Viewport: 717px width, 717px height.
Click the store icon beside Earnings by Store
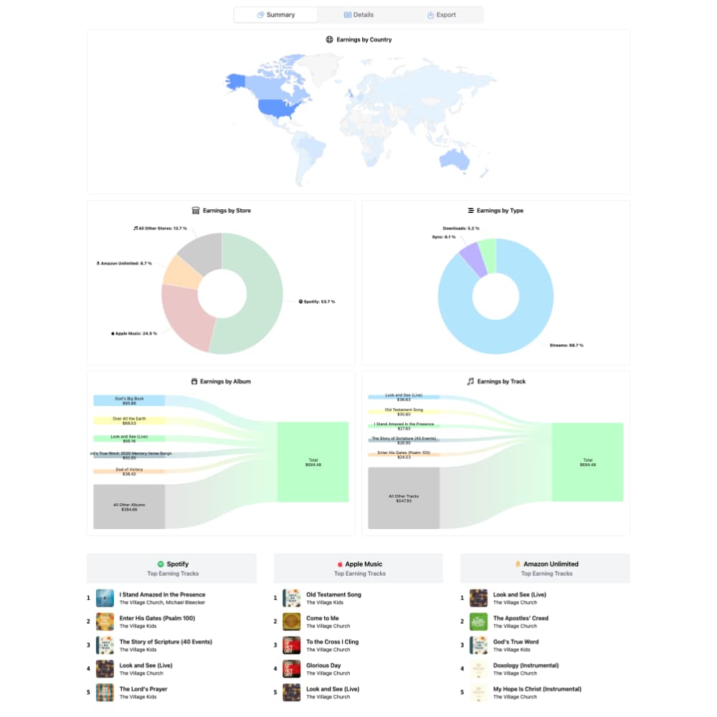[x=196, y=210]
